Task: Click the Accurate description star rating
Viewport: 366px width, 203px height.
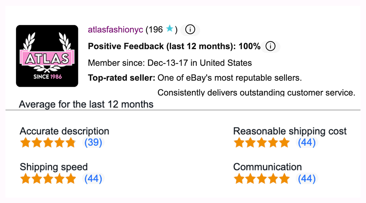Action: click(48, 142)
